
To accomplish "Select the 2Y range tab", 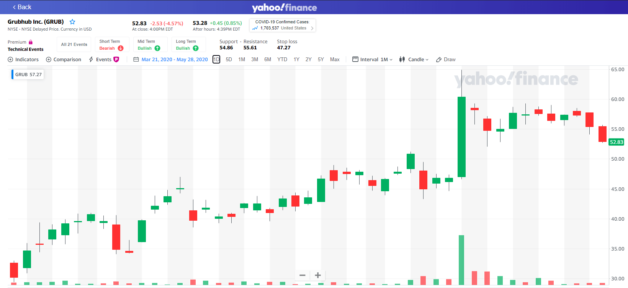I will coord(308,59).
